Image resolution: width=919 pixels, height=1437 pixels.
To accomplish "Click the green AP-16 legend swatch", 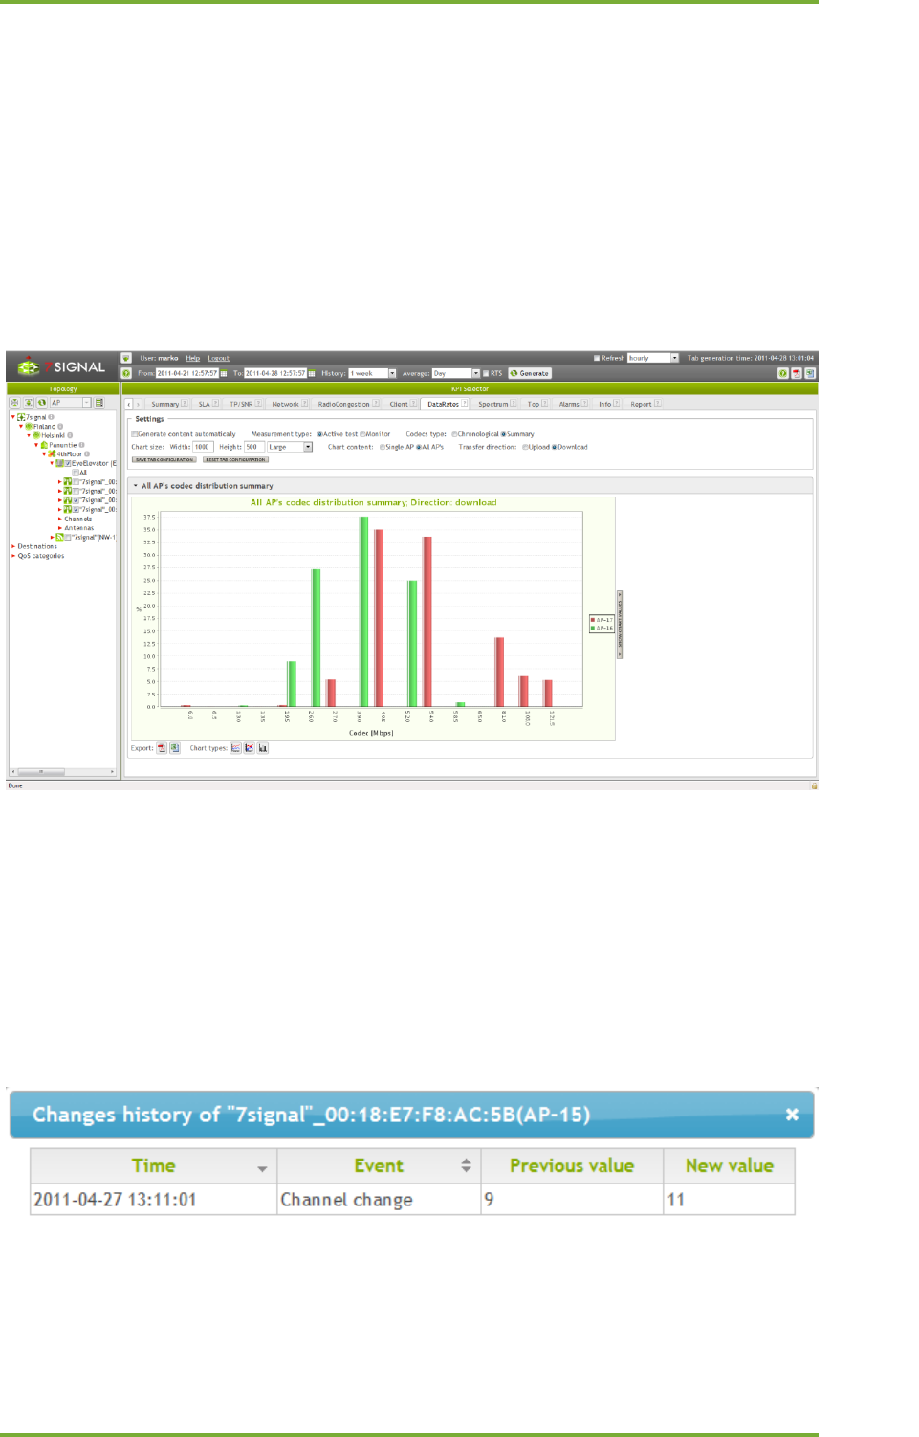I will click(x=593, y=628).
